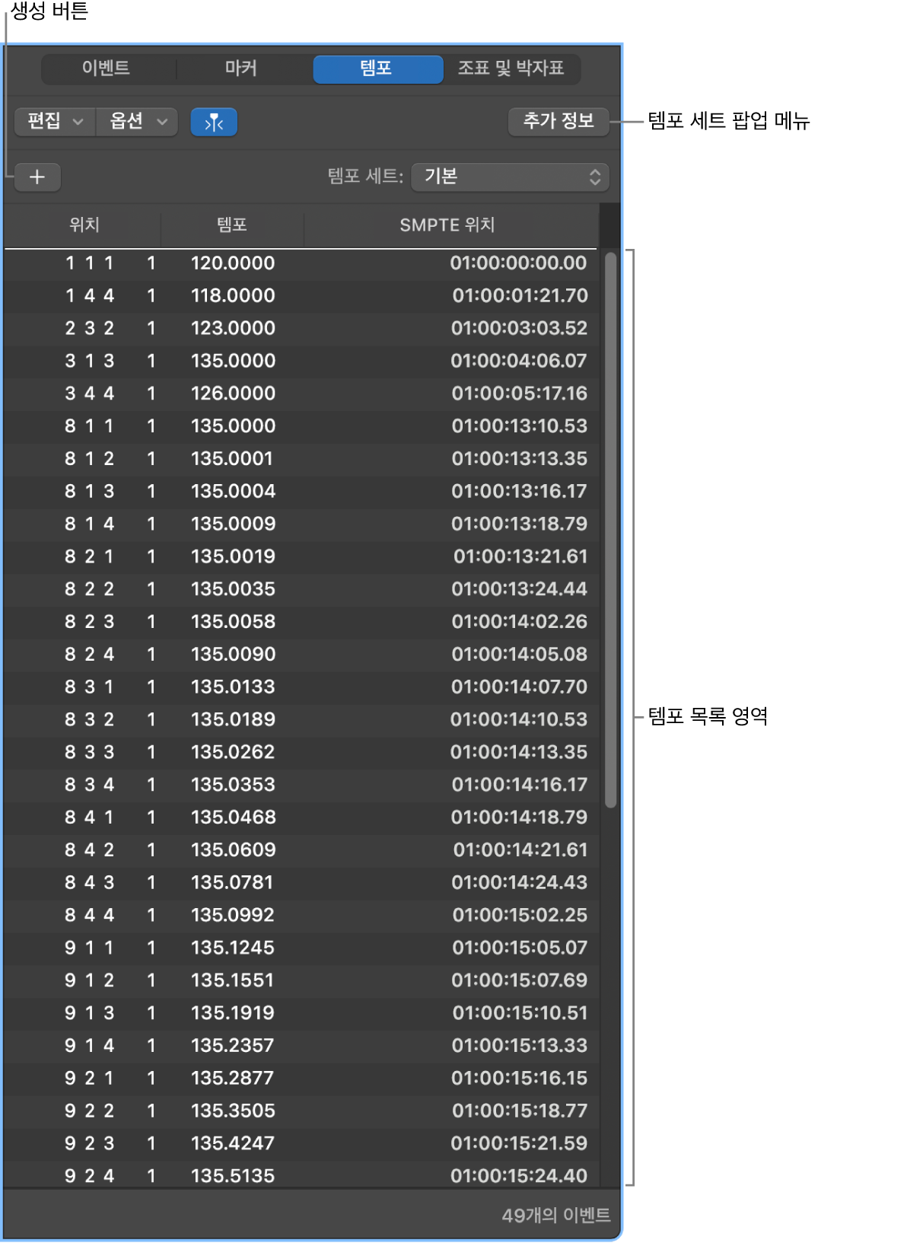Switch to the 이벤트 tab

click(x=107, y=69)
